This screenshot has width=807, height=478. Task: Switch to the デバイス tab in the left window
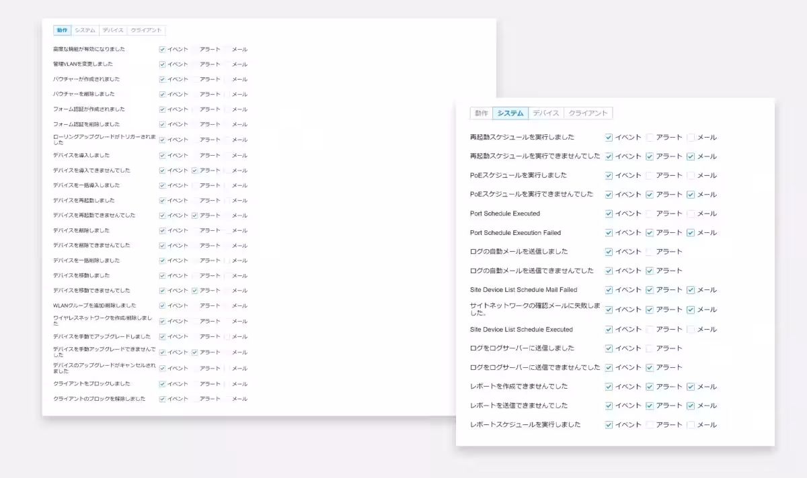(x=113, y=30)
